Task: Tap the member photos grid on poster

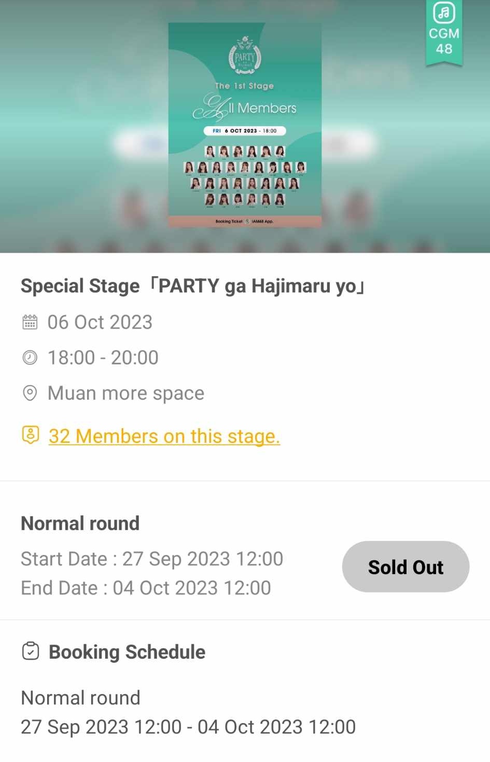Action: click(x=245, y=175)
